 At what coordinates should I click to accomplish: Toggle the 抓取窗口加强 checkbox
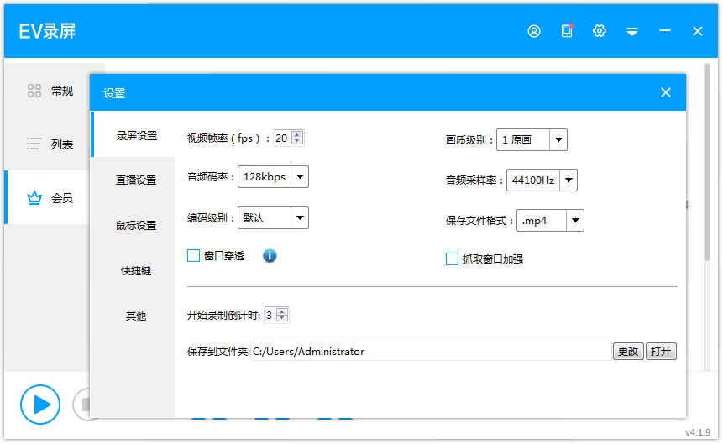click(x=452, y=259)
